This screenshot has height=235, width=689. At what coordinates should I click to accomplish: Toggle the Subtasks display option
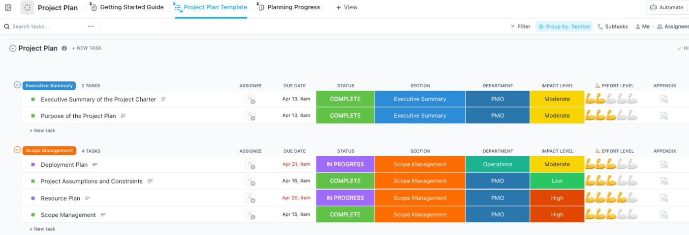tap(613, 26)
